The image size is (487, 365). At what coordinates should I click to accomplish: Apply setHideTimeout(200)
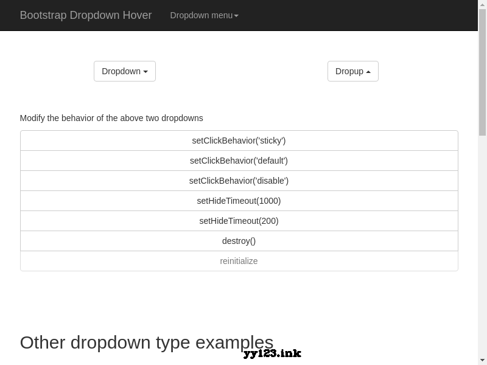pyautogui.click(x=239, y=221)
